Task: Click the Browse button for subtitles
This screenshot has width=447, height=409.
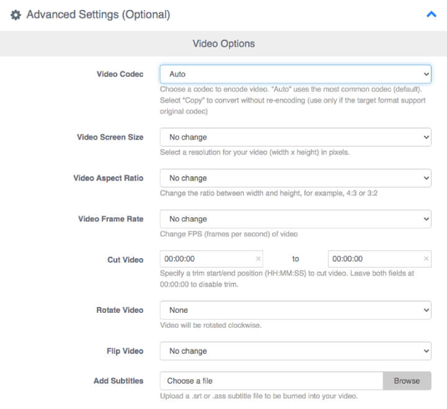Action: point(407,380)
